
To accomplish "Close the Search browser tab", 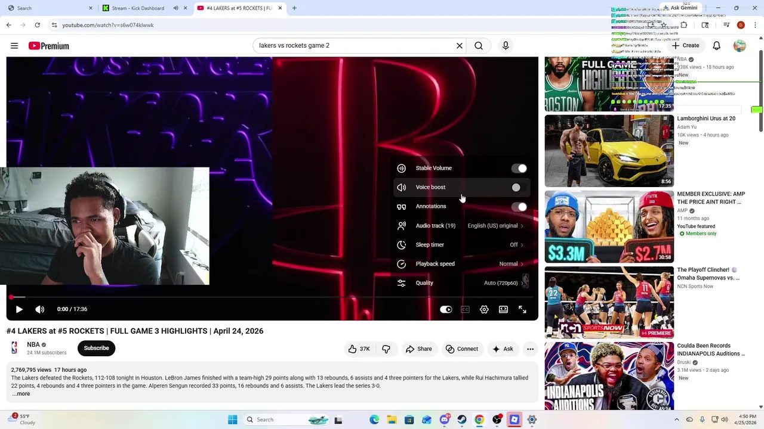I will tap(91, 8).
